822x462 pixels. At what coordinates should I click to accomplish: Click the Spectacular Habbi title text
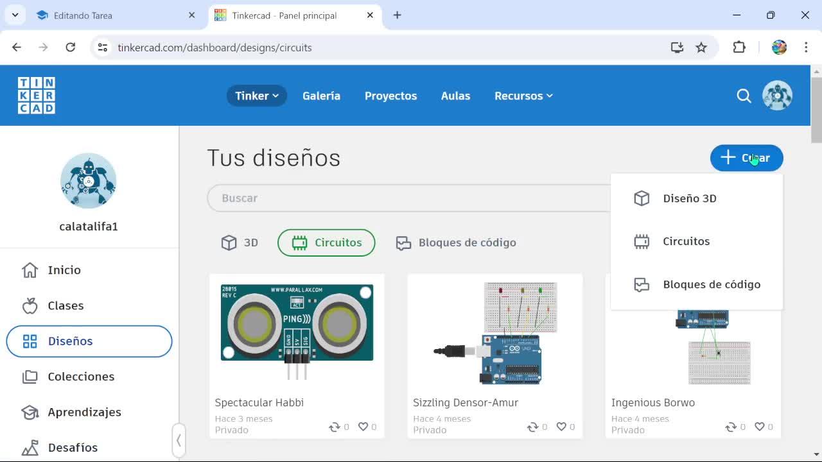click(259, 403)
